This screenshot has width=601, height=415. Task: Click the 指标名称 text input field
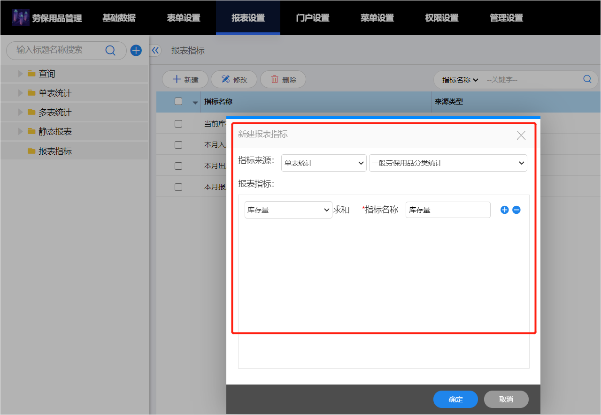(x=447, y=210)
